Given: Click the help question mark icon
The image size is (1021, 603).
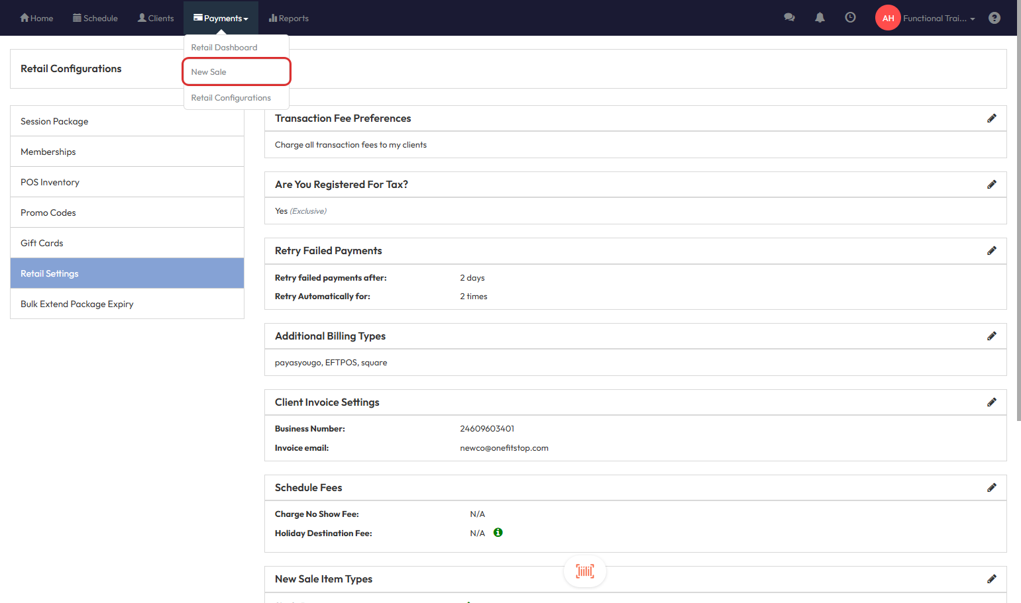Looking at the screenshot, I should coord(994,18).
